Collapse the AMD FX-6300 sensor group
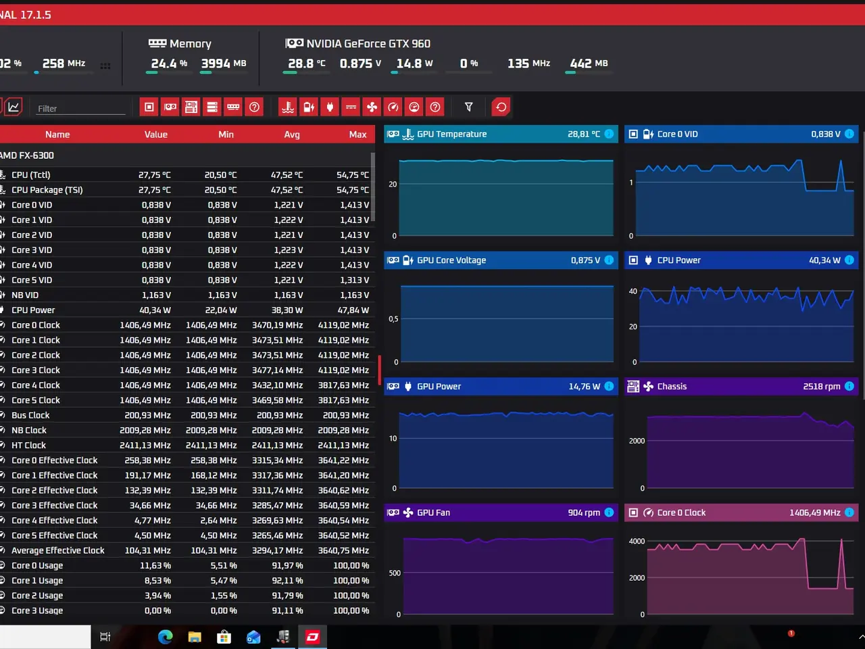 (x=186, y=155)
